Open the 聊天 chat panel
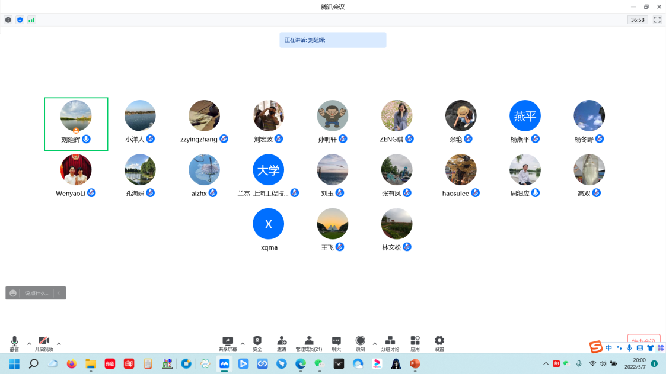Viewport: 666px width, 374px height. 336,343
